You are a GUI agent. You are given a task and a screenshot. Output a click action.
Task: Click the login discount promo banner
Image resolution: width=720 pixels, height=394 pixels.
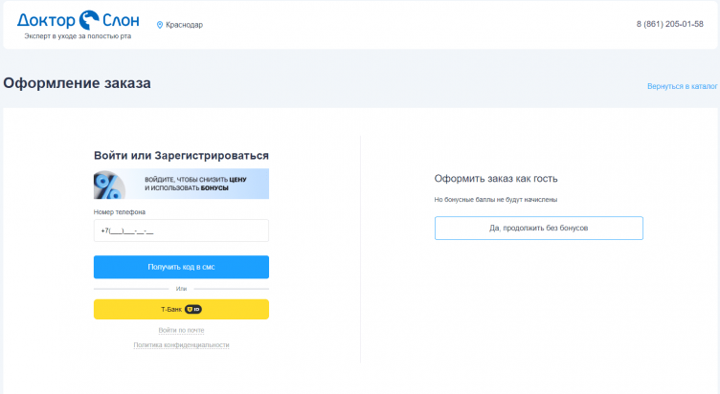181,184
